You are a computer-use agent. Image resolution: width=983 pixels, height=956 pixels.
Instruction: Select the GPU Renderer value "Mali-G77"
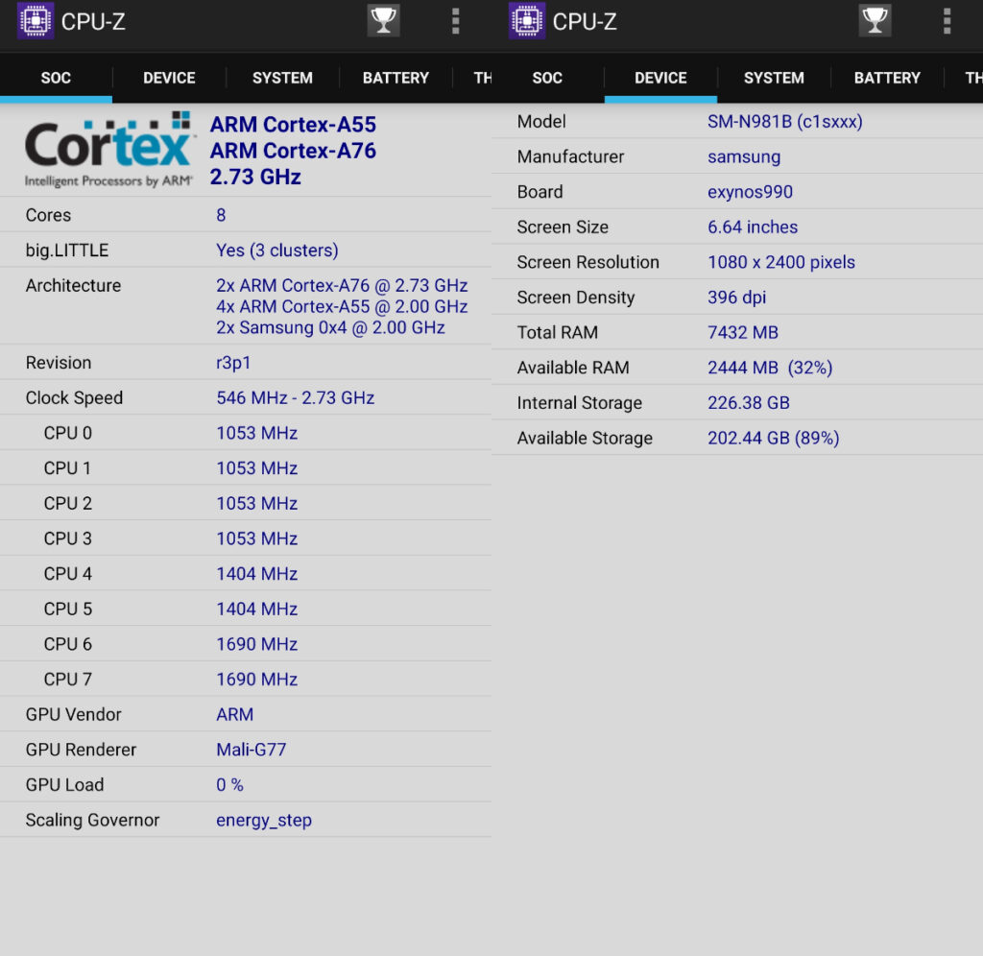pyautogui.click(x=251, y=750)
